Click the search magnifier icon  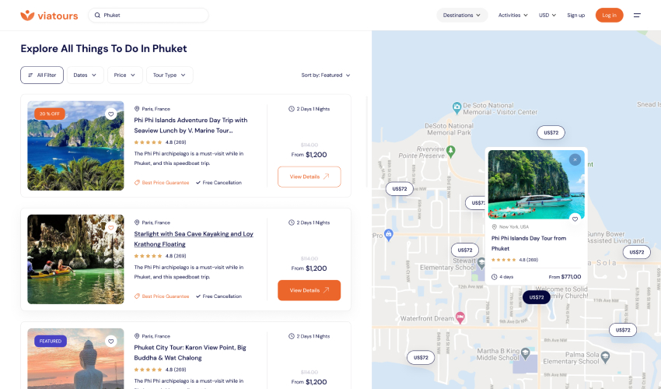tap(97, 15)
